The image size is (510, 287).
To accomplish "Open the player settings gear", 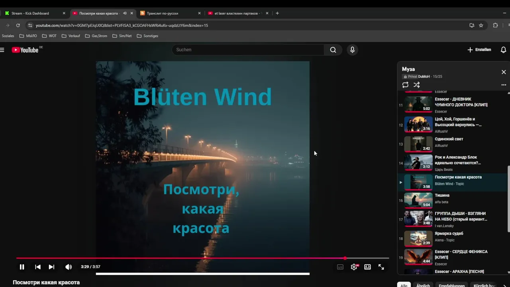I will click(354, 267).
